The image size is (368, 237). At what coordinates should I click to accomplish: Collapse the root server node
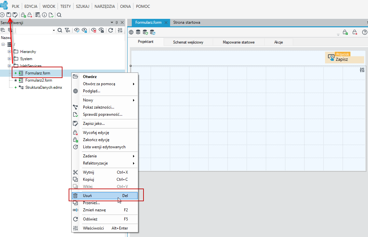(x=3, y=44)
